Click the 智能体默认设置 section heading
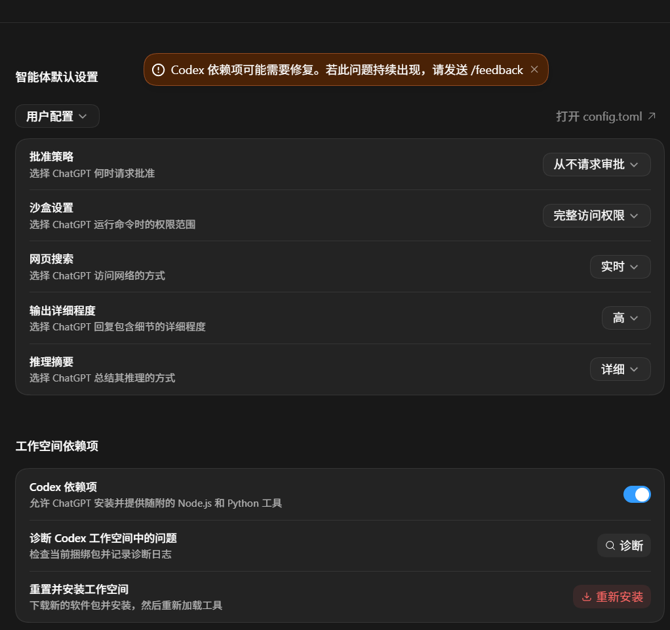 click(57, 77)
